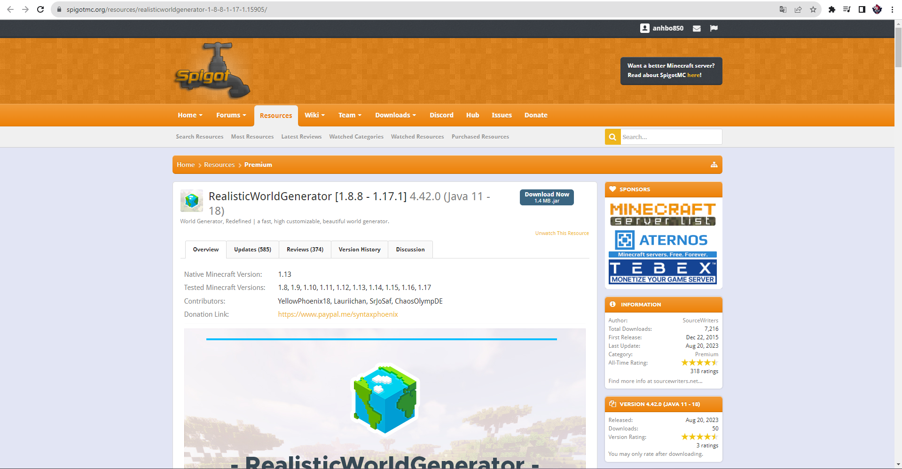The image size is (902, 469).
Task: Click Home in the breadcrumb
Action: coord(186,164)
